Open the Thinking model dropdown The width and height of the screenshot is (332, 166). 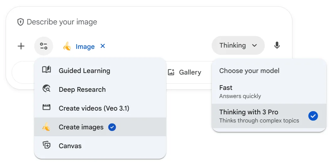pyautogui.click(x=238, y=45)
